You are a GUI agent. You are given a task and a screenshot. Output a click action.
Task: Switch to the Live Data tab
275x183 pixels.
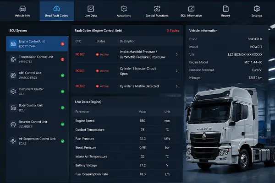[x=91, y=11]
